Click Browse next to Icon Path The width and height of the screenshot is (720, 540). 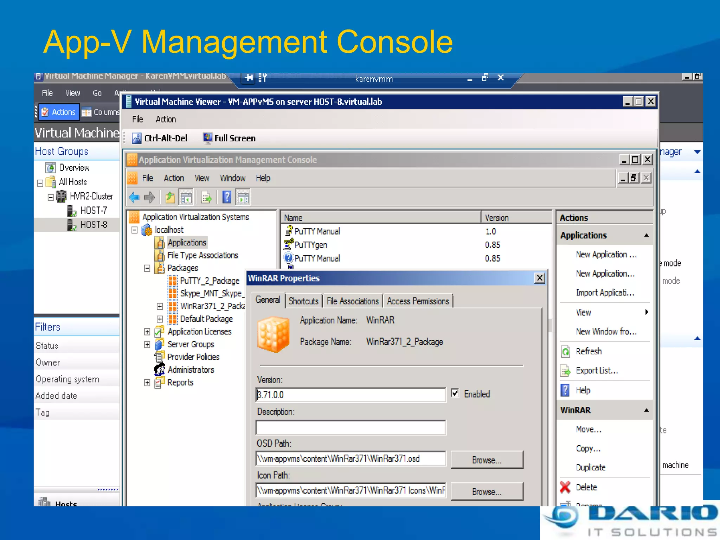487,491
